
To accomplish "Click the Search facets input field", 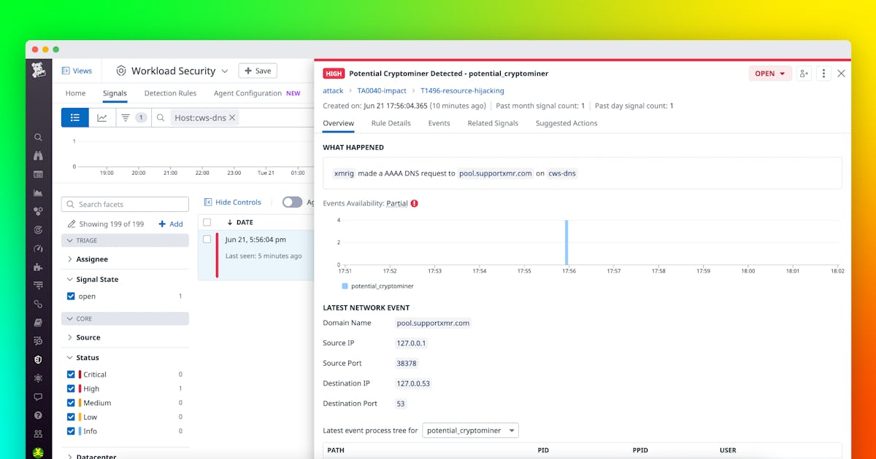I will pyautogui.click(x=125, y=205).
